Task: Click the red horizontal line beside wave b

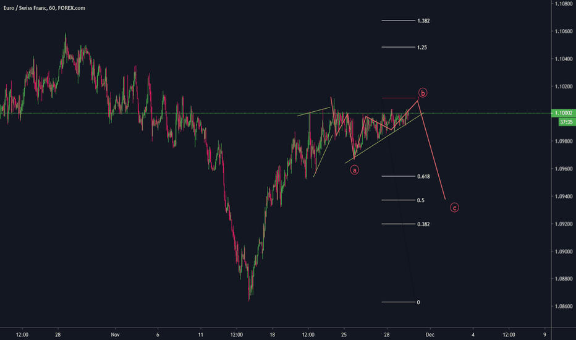Action: point(399,98)
